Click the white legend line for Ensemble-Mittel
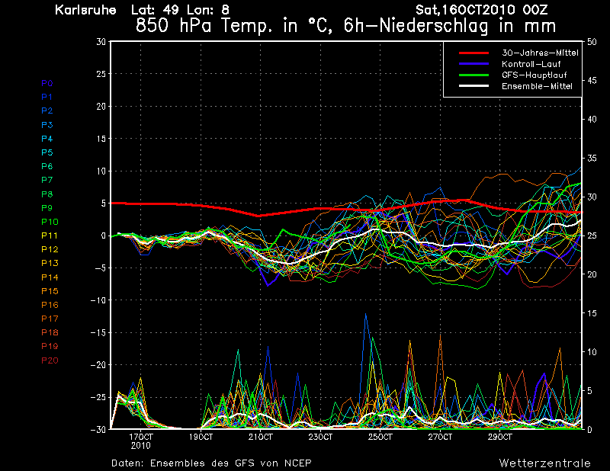The width and height of the screenshot is (610, 471). pyautogui.click(x=474, y=86)
